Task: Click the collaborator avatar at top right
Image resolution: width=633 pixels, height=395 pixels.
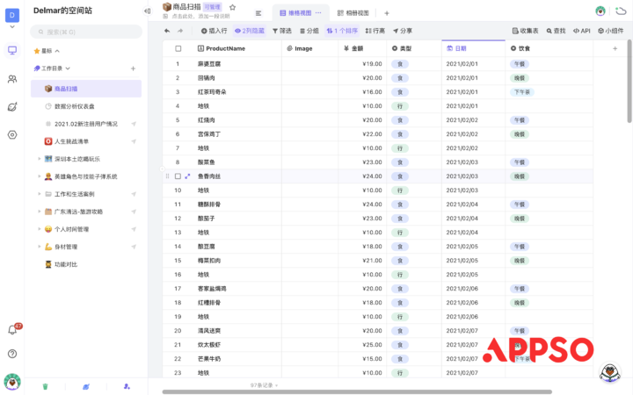Action: pos(600,11)
